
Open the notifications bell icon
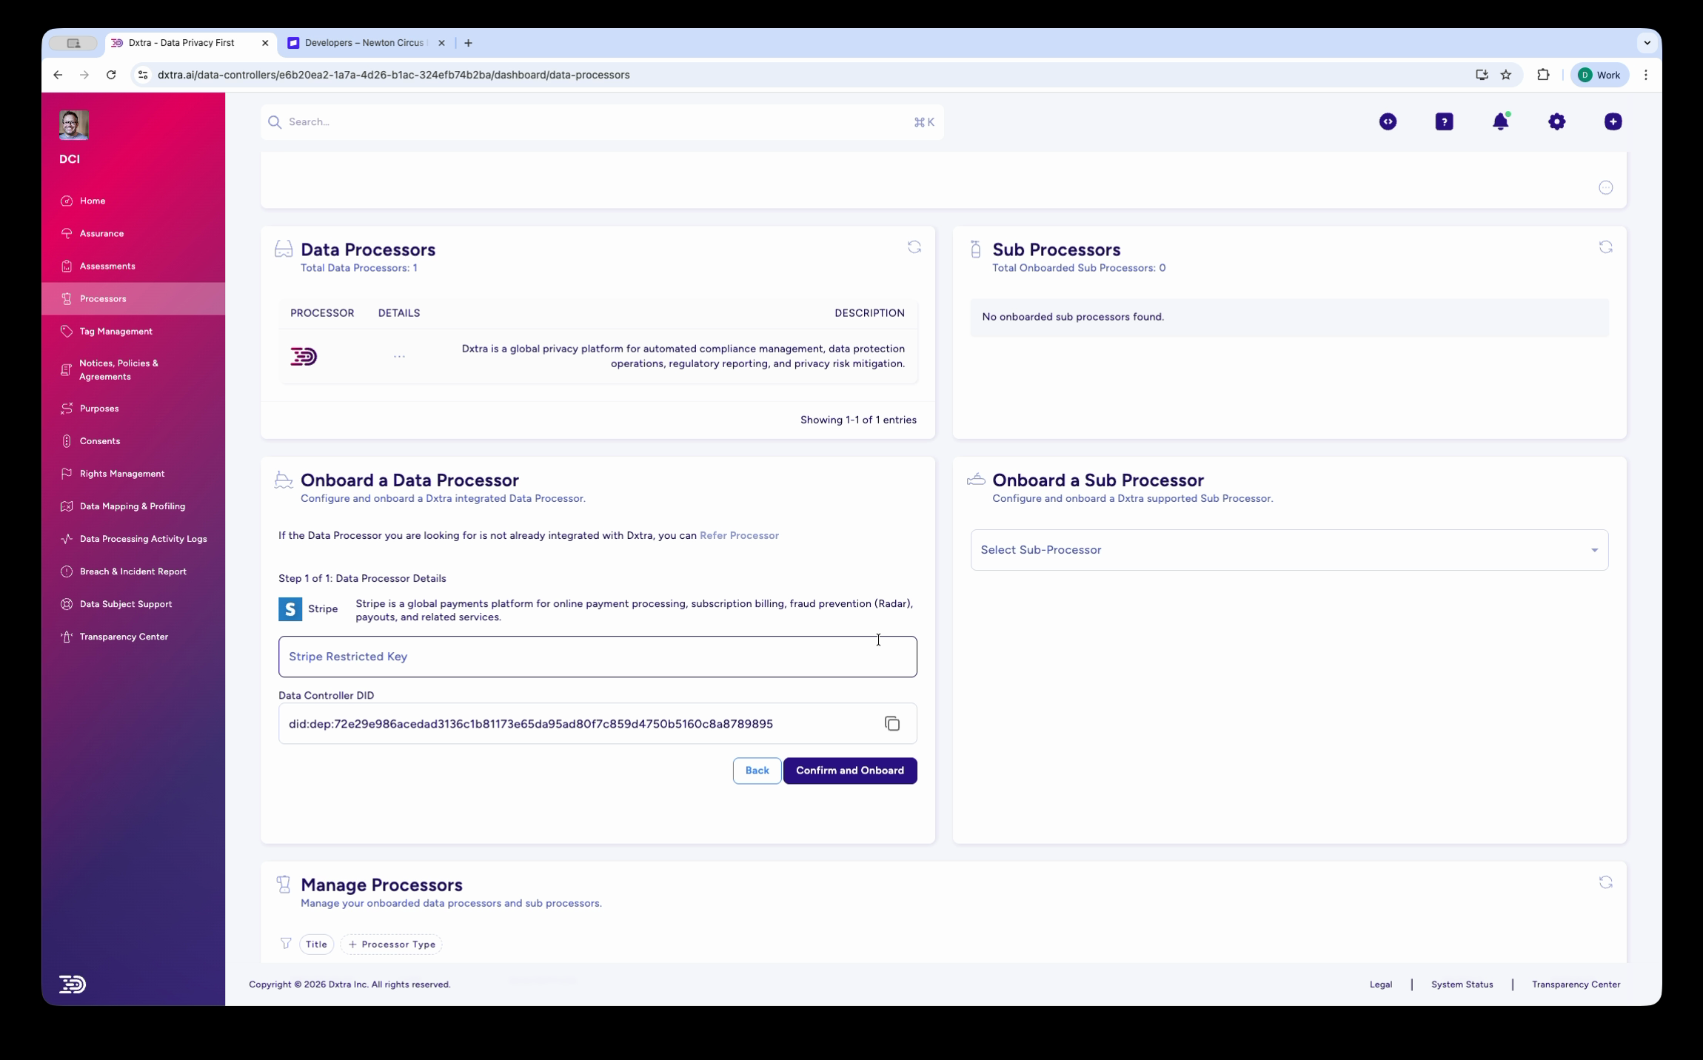(x=1501, y=121)
